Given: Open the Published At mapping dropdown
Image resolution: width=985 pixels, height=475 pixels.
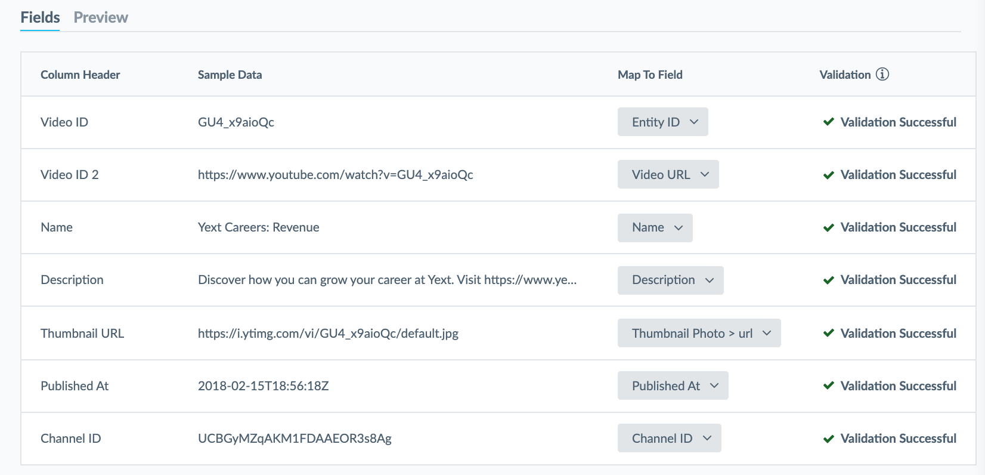Looking at the screenshot, I should pyautogui.click(x=673, y=385).
